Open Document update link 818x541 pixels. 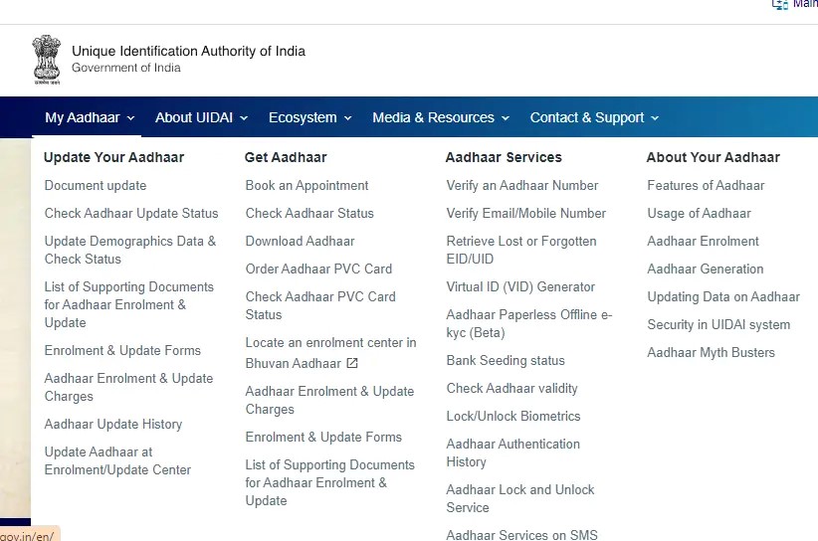point(96,186)
